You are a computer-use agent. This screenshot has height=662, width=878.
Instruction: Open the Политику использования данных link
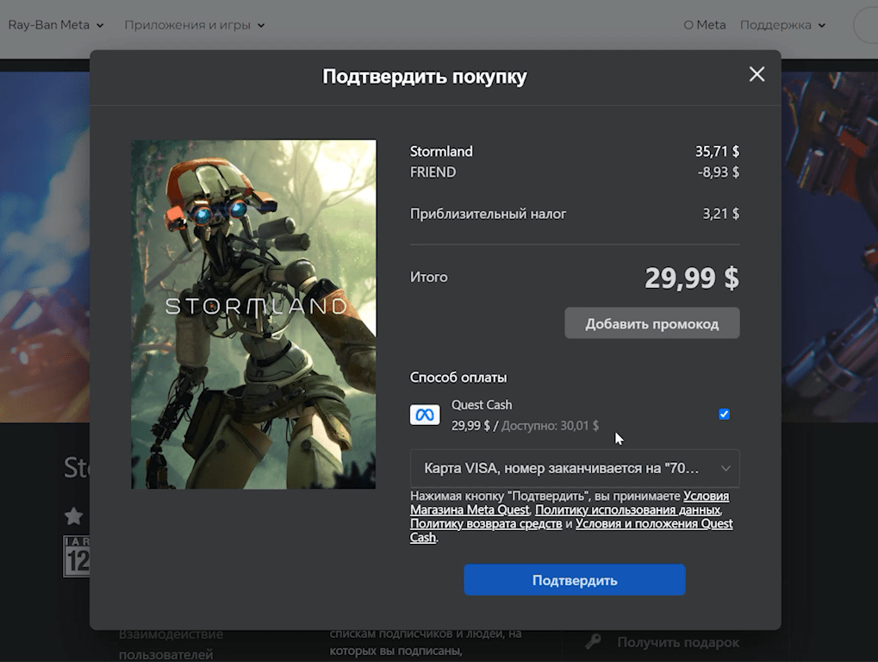pyautogui.click(x=626, y=509)
